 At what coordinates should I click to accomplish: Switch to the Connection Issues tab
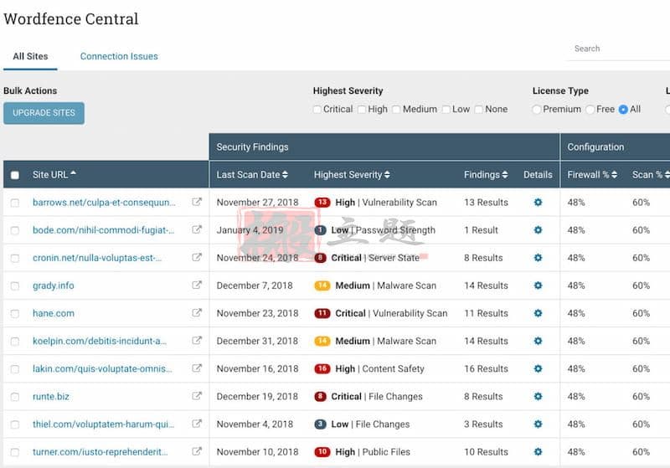119,56
